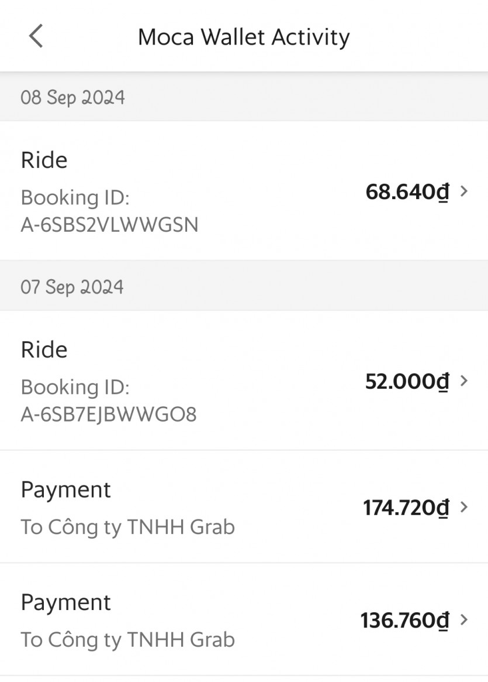
Task: Open the Payment label of the 136.760đ entry
Action: pos(65,602)
